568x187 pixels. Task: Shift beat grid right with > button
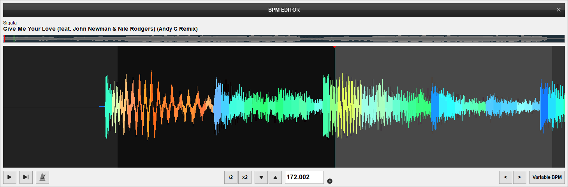(x=520, y=177)
